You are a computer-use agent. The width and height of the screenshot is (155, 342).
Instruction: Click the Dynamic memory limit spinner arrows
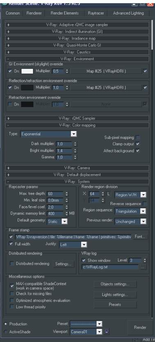67,214
